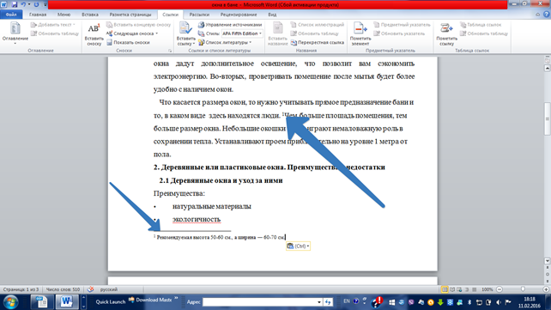This screenshot has width=551, height=310.
Task: Click heading '2.1 Деревянные окна и уход за ними'
Action: coord(221,180)
